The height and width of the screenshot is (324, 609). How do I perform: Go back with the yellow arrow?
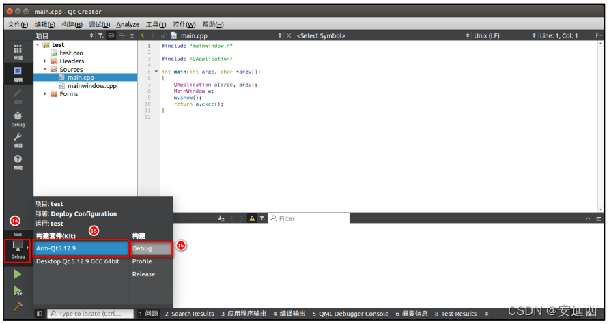tap(143, 35)
